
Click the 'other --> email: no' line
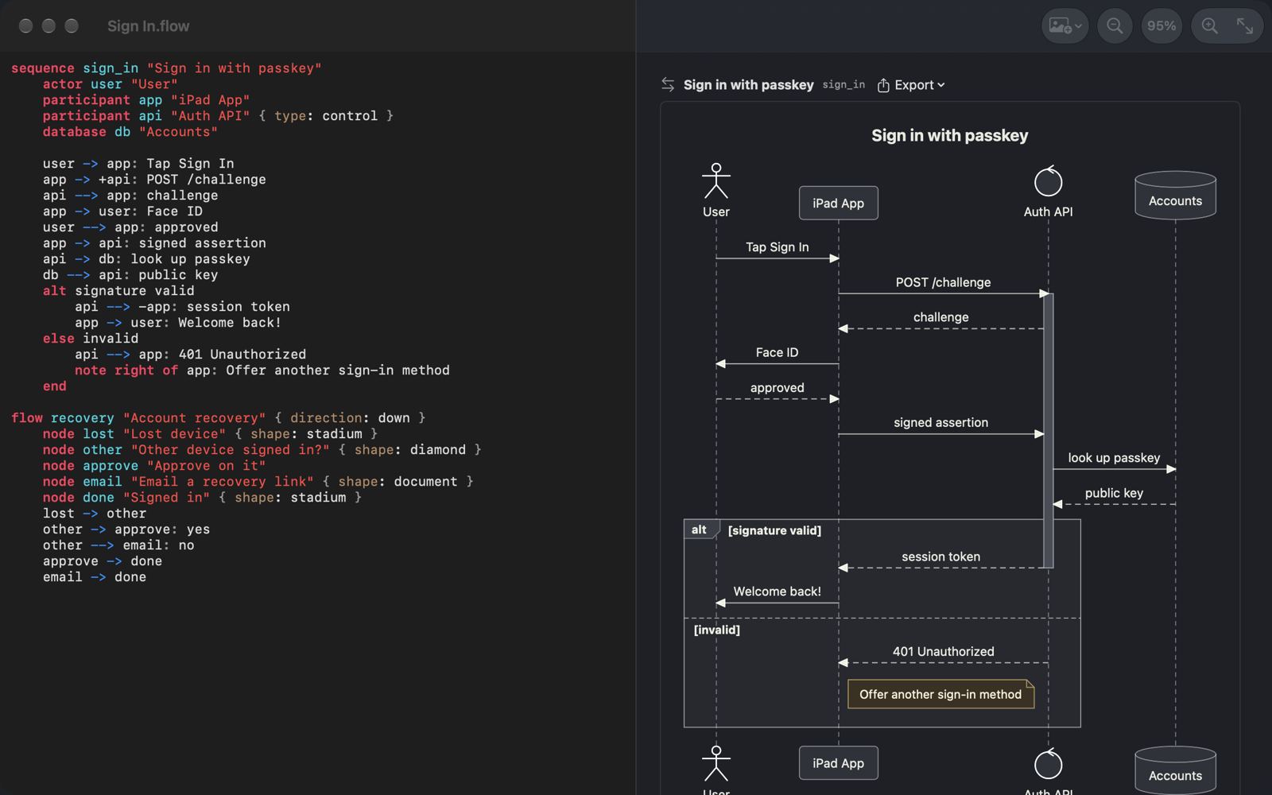point(118,545)
